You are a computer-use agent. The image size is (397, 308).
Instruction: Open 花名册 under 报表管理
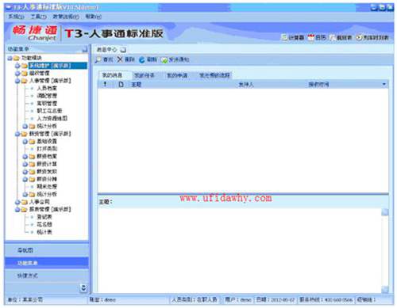[44, 225]
